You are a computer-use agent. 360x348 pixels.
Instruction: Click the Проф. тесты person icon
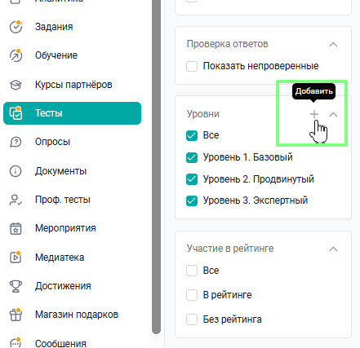click(16, 200)
